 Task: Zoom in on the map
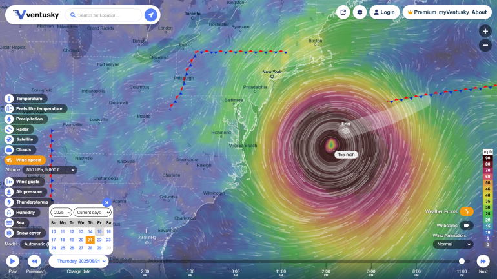485,31
